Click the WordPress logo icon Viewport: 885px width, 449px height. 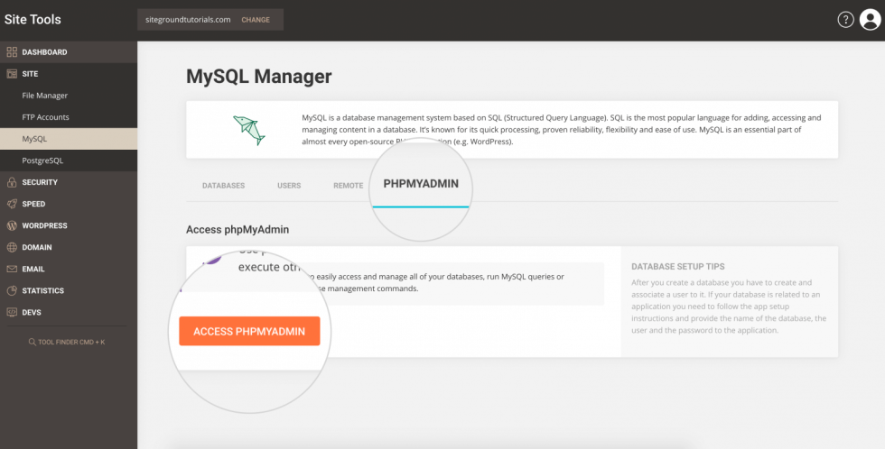12,226
